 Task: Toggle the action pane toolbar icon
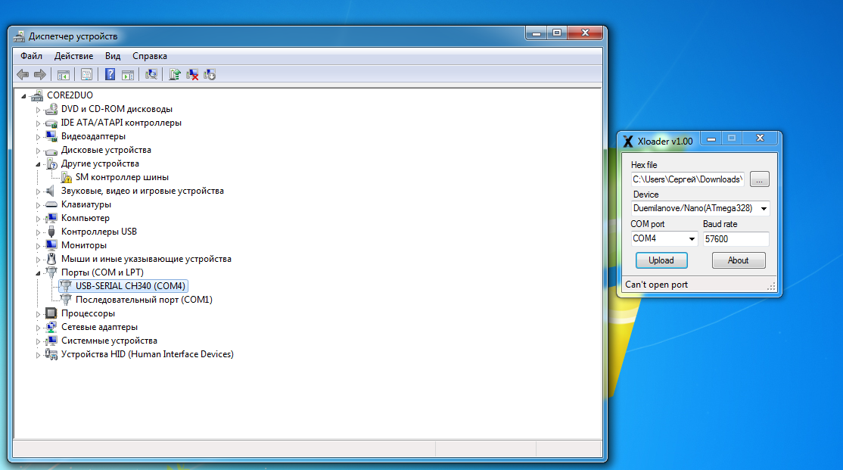click(x=127, y=75)
